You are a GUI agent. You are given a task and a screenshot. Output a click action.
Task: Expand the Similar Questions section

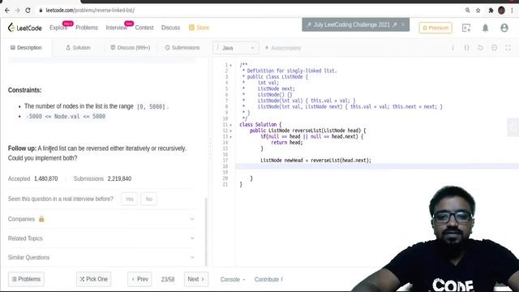[x=101, y=257]
